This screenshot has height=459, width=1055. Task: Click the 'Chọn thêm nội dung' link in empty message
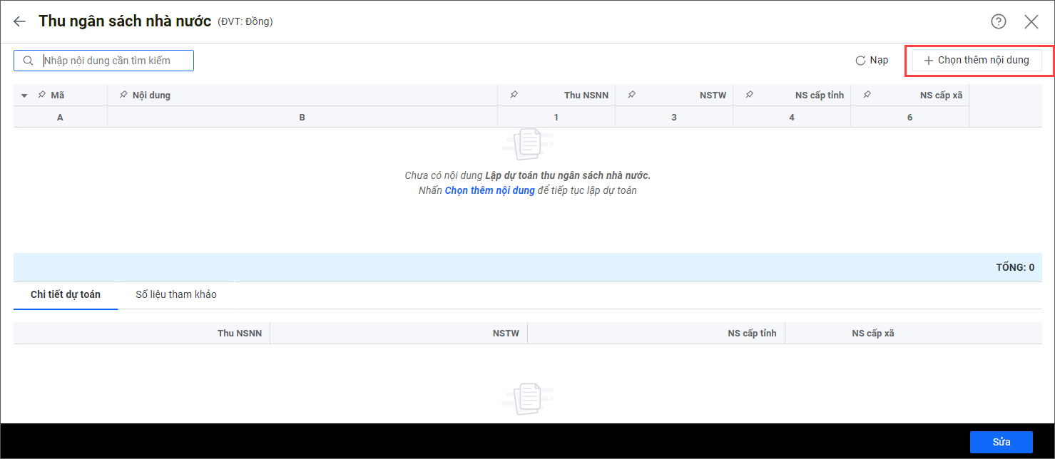click(x=489, y=190)
